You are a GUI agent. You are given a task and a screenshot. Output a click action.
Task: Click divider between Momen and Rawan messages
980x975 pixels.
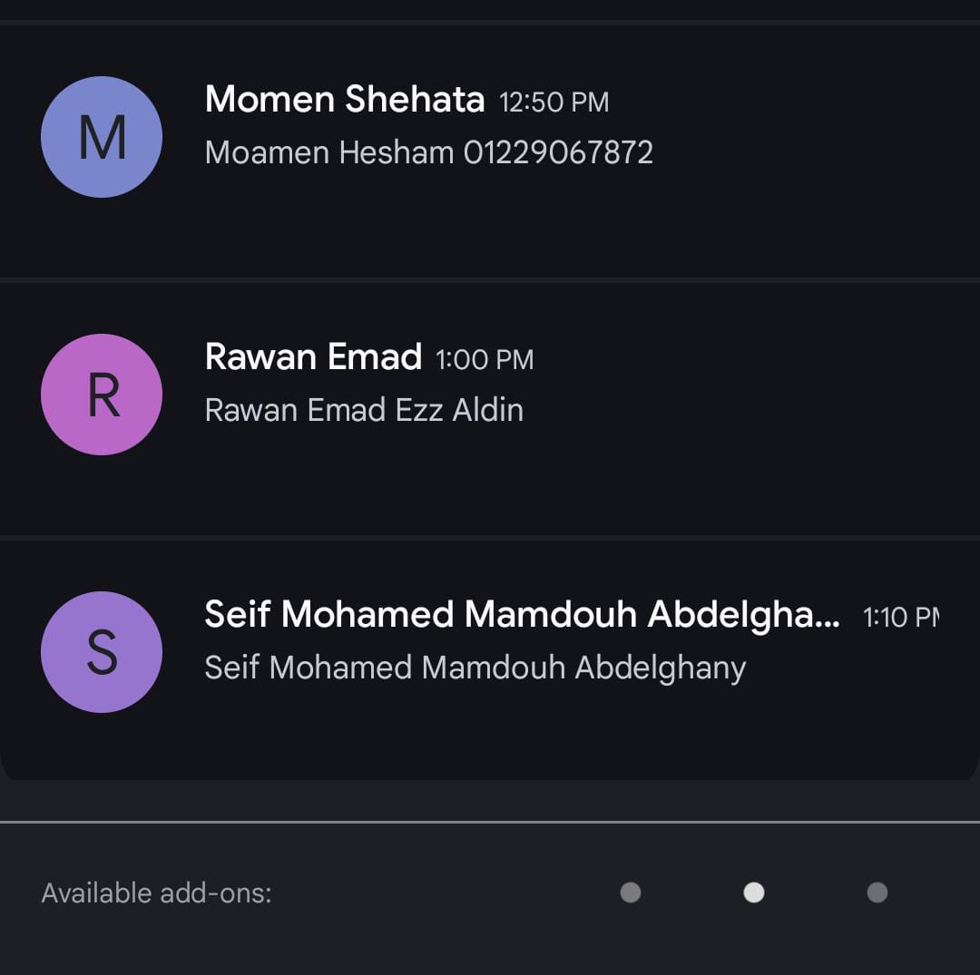(490, 280)
